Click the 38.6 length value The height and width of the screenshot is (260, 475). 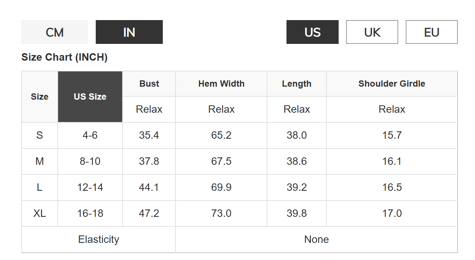[297, 161]
